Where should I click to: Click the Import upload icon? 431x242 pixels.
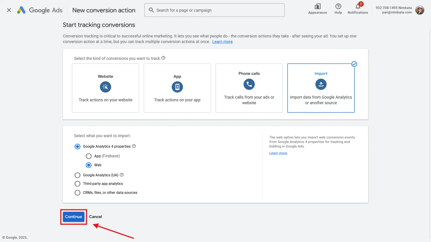[321, 84]
